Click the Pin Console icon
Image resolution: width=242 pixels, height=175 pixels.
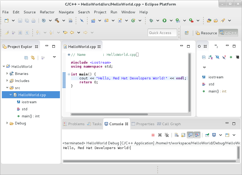coord(207,135)
